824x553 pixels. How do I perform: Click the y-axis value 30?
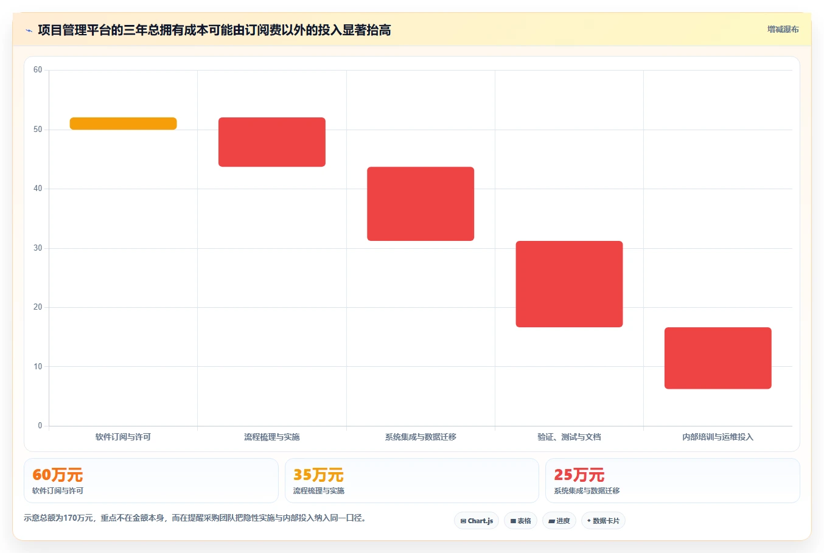click(38, 248)
